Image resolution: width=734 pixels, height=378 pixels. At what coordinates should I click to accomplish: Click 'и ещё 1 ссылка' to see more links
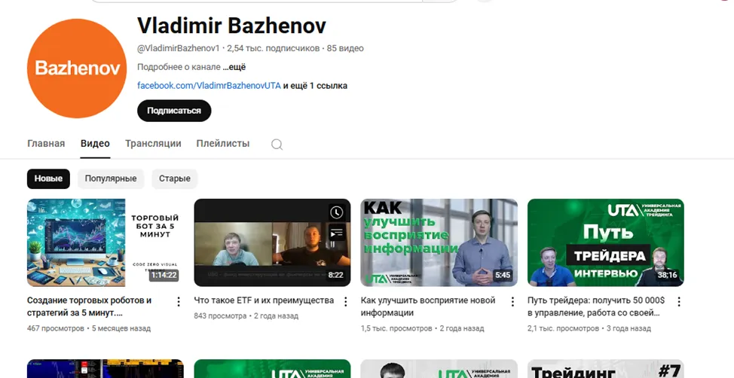point(315,86)
